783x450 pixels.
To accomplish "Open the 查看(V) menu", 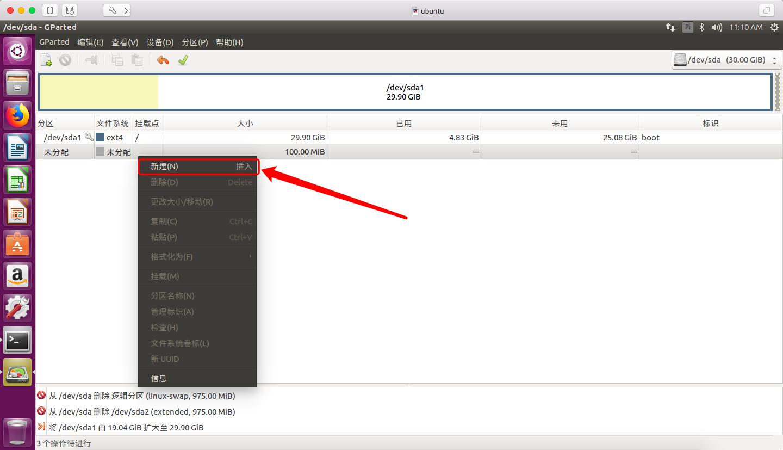I will pyautogui.click(x=125, y=42).
